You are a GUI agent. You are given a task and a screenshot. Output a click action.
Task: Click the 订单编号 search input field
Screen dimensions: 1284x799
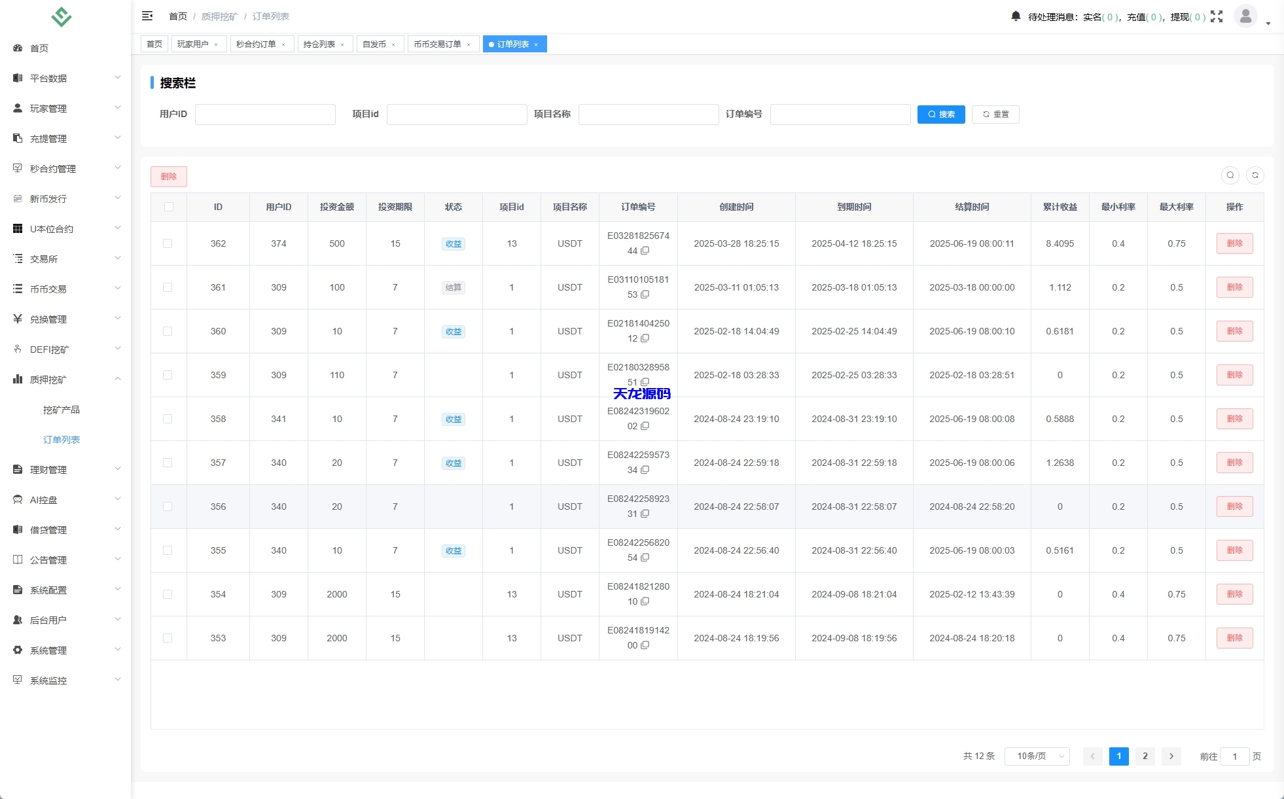(840, 115)
